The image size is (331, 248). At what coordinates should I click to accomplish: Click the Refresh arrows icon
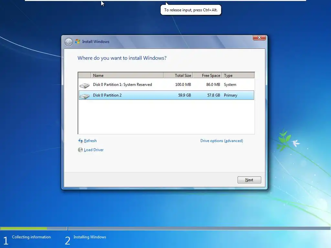[80, 141]
